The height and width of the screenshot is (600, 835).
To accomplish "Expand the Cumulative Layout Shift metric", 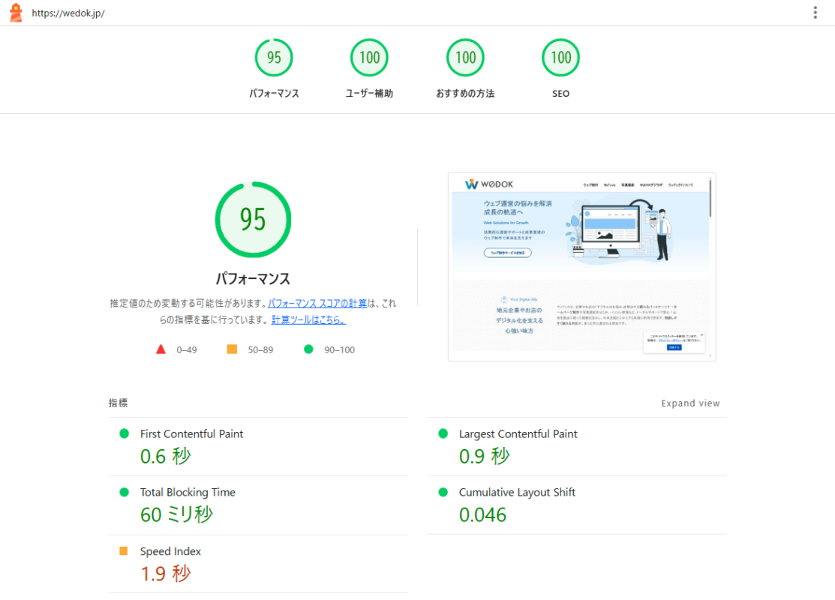I will click(517, 493).
